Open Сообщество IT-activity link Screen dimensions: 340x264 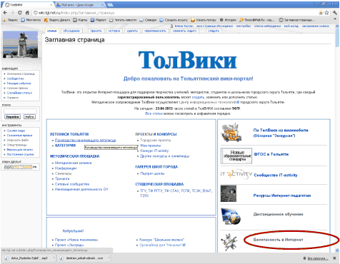276,175
